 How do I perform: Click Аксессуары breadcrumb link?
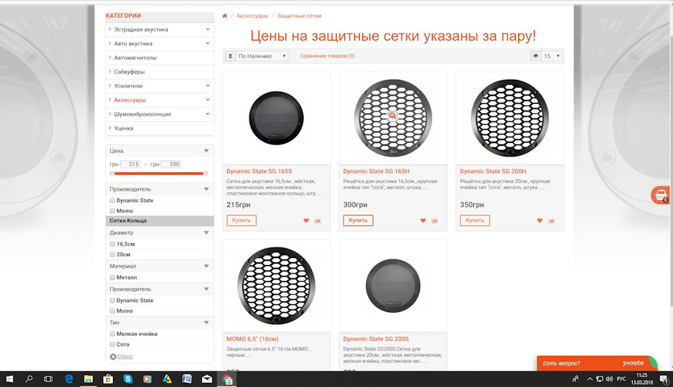(x=252, y=16)
